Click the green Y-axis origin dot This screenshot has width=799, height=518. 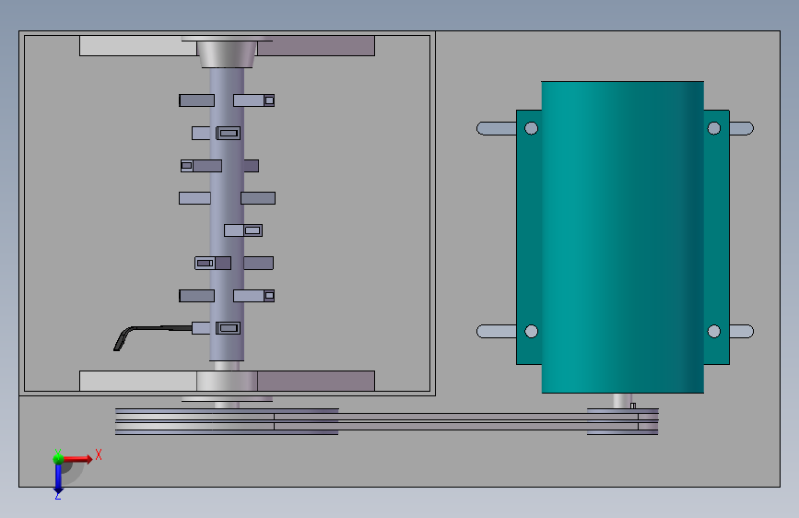(x=58, y=458)
